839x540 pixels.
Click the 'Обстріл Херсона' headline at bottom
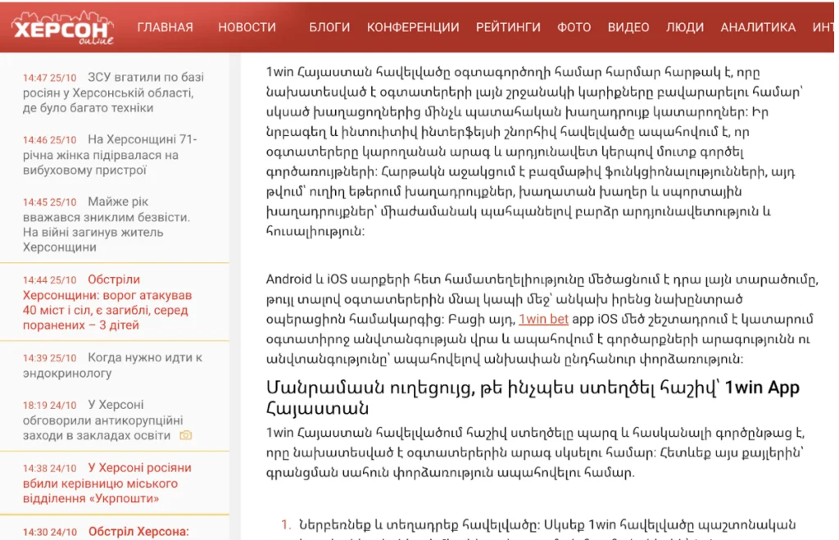pos(138,531)
